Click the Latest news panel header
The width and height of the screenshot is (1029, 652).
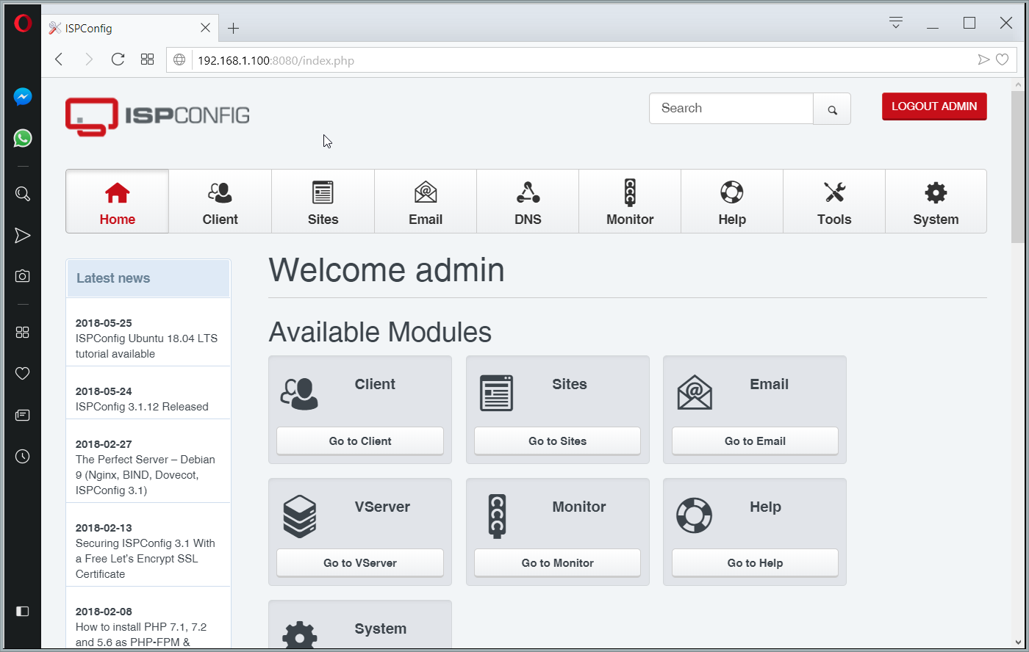tap(148, 278)
